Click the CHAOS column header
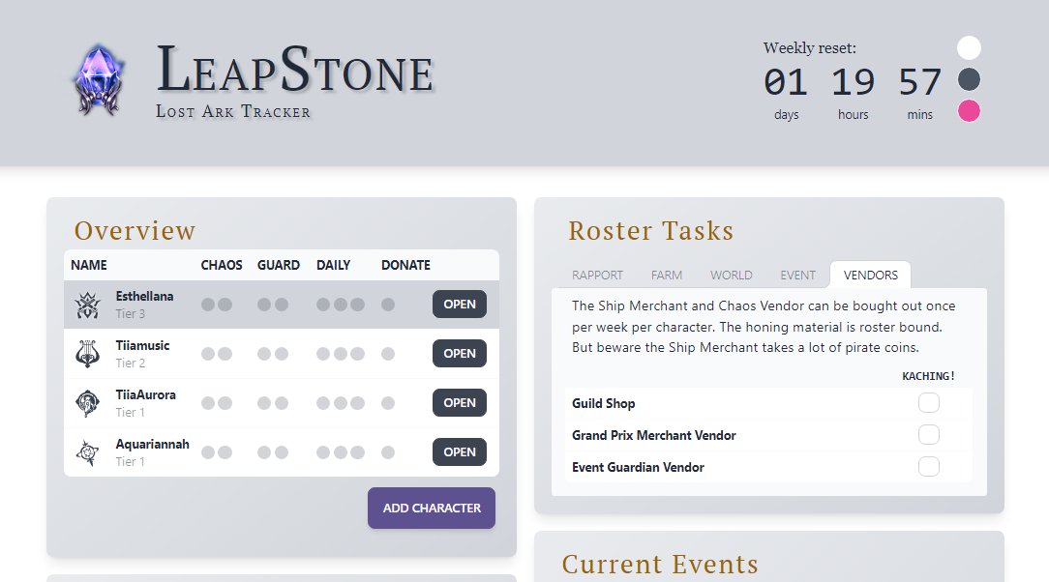Viewport: 1049px width, 582px height. [222, 265]
